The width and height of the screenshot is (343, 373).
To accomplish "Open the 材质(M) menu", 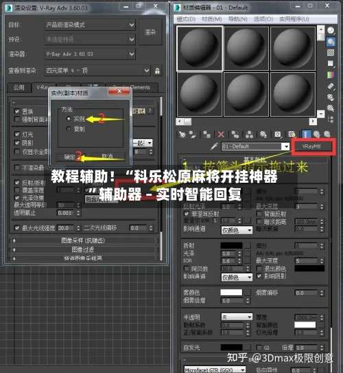I will (x=212, y=19).
